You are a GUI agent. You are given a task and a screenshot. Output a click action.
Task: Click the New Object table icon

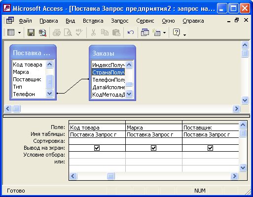pyautogui.click(x=156, y=33)
